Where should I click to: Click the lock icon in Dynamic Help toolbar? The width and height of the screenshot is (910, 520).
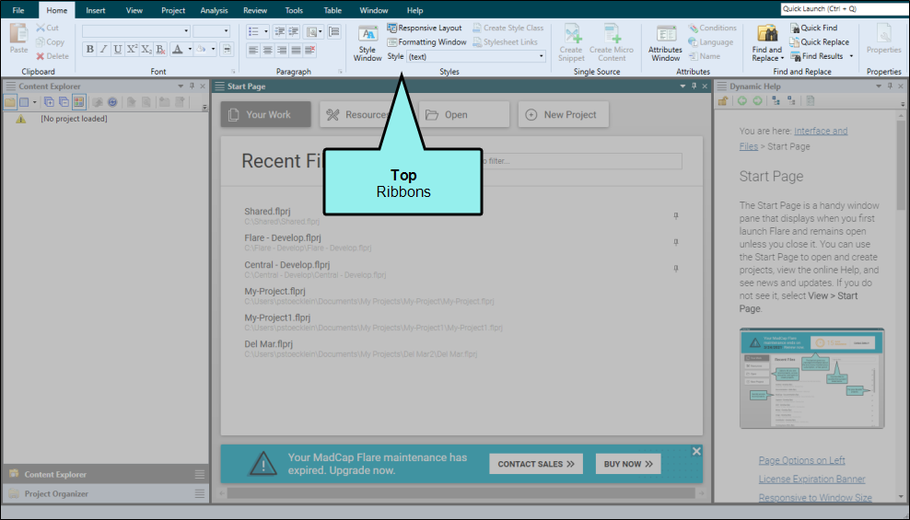[x=722, y=101]
